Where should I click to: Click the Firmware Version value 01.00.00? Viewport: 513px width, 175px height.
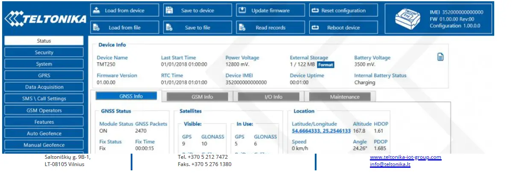tap(106, 82)
